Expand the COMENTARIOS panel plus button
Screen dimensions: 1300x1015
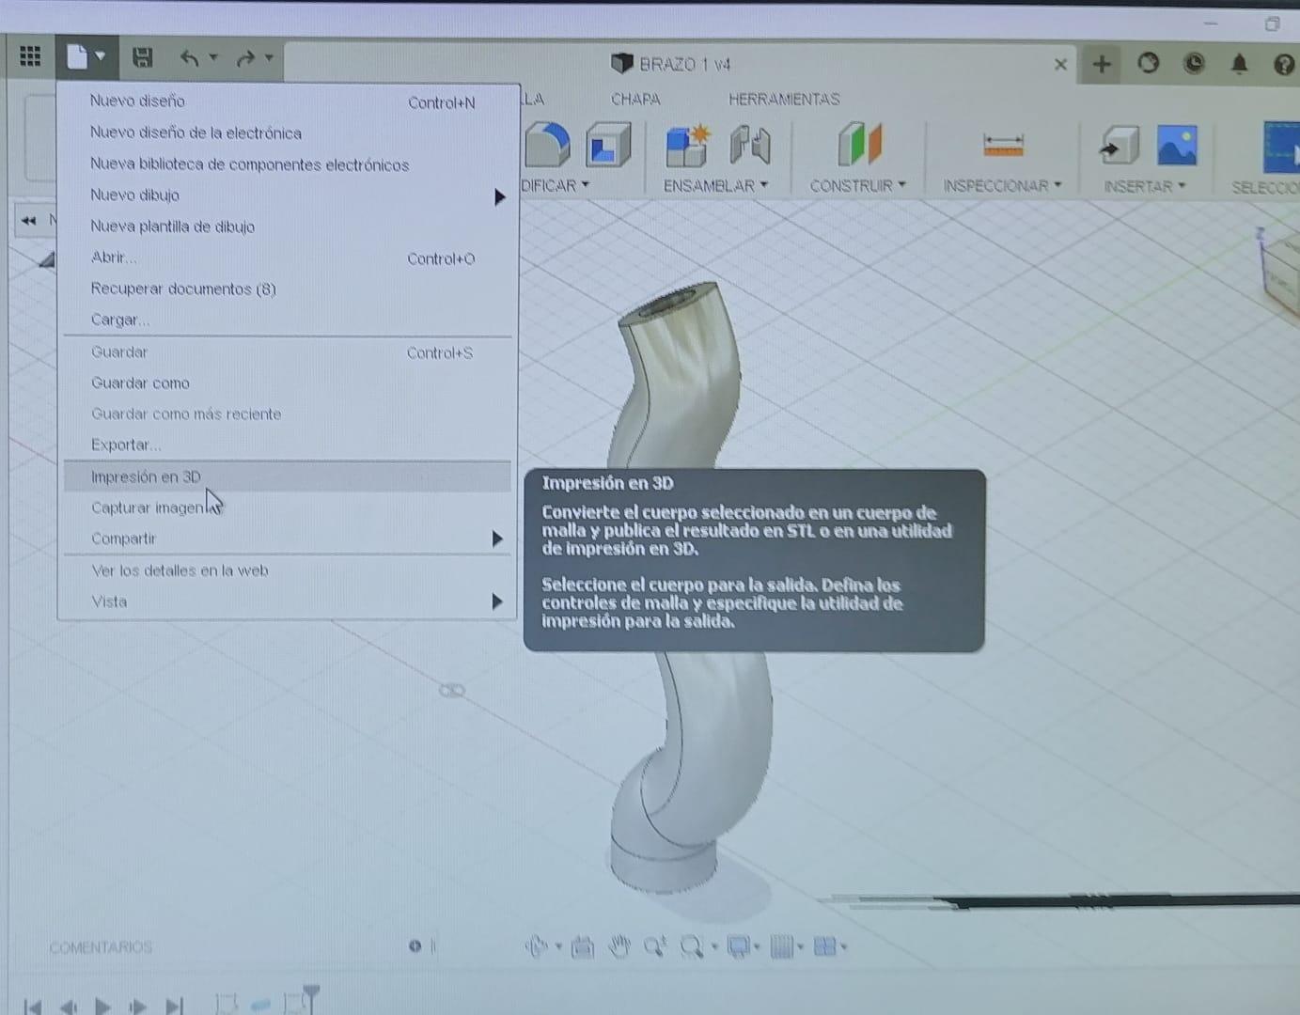[415, 945]
